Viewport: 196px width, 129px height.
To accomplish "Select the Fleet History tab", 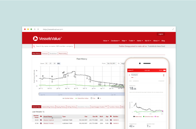I will (x=37, y=54).
